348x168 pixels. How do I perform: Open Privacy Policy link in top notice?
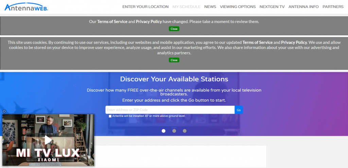(149, 22)
